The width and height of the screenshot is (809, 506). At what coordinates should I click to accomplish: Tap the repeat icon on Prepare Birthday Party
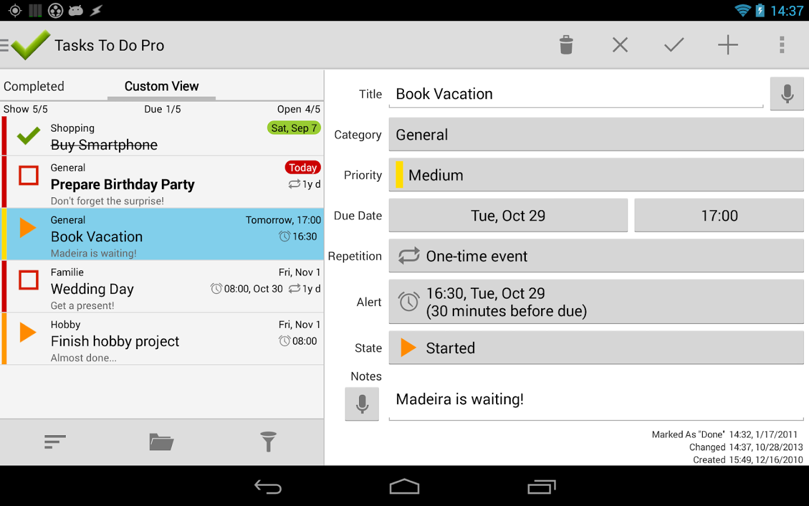point(294,184)
